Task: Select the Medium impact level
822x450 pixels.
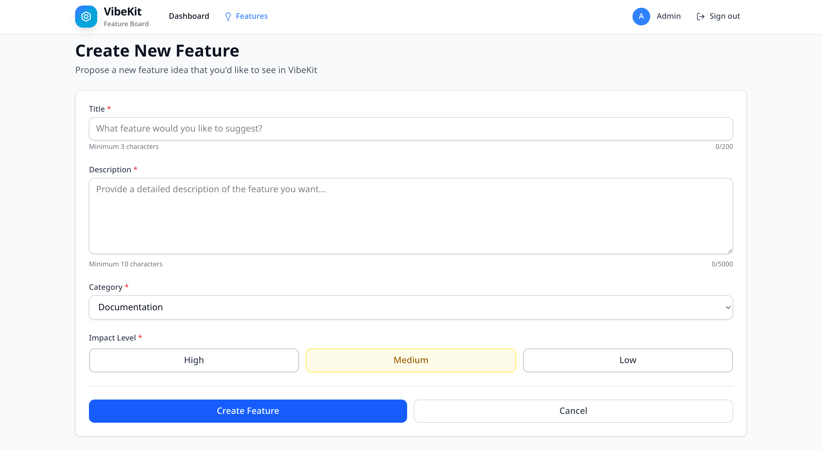Action: 411,360
